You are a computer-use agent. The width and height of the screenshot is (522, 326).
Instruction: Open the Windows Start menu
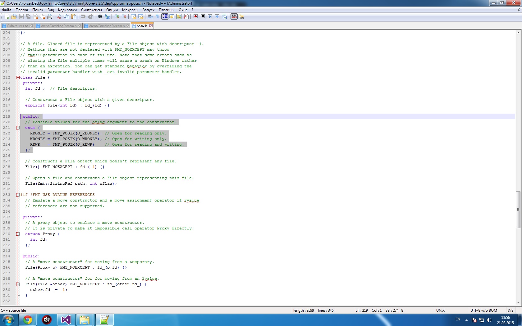coord(8,320)
